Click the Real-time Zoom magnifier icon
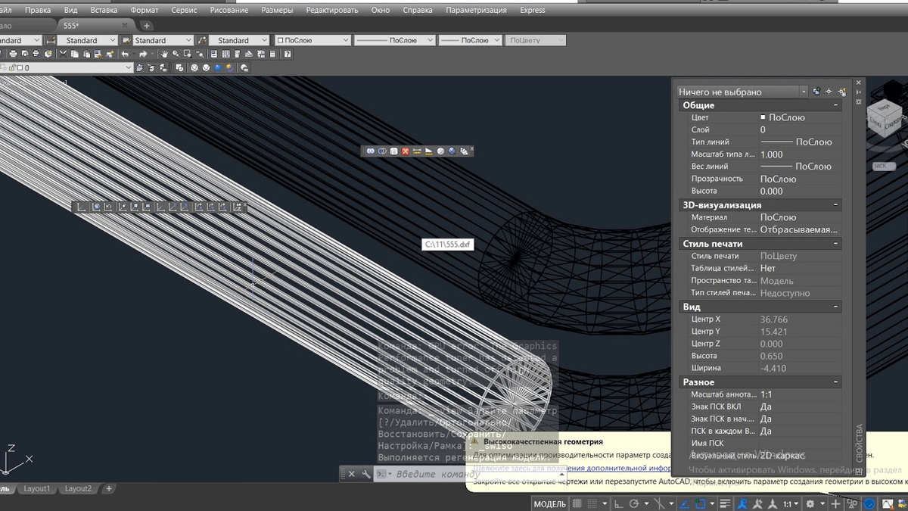This screenshot has width=908, height=511. pos(176,55)
